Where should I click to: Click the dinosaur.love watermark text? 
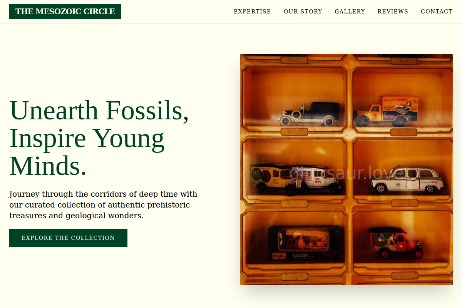point(347,173)
